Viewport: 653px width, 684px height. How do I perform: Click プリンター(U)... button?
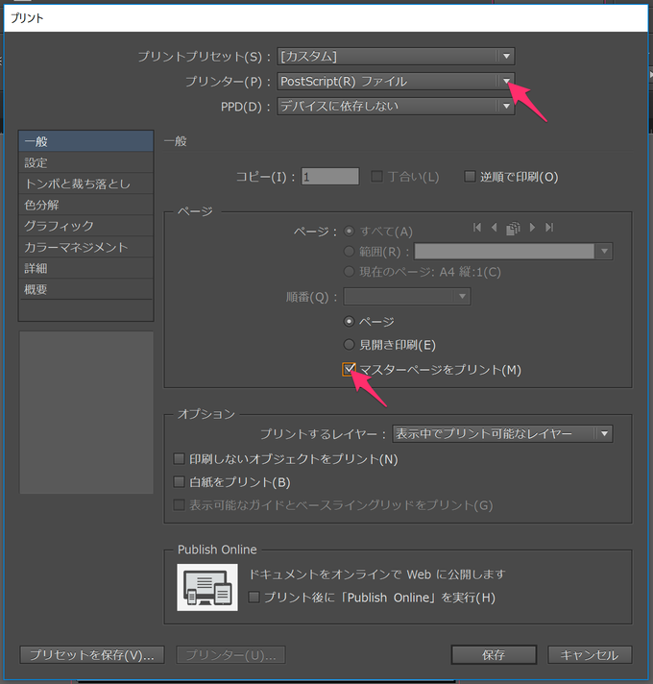coord(231,655)
